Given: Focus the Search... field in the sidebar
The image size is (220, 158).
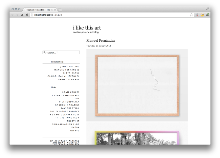Looking at the screenshot, I should 61,52.
